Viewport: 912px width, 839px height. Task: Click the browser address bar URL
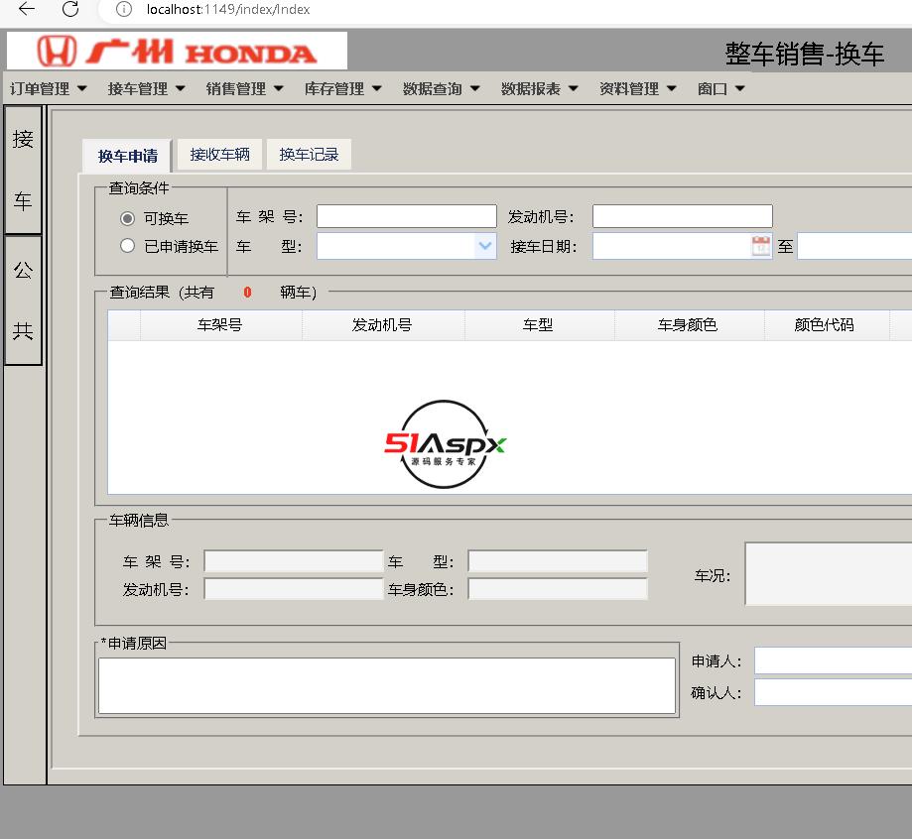click(x=228, y=9)
